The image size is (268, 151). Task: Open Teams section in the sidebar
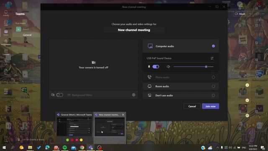click(x=6, y=33)
